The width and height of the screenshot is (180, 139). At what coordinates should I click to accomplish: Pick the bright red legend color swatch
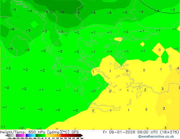(62, 135)
